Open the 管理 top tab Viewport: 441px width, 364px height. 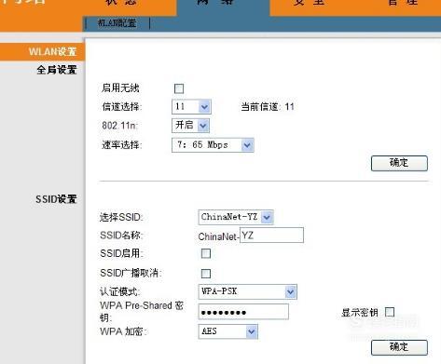tap(403, 3)
